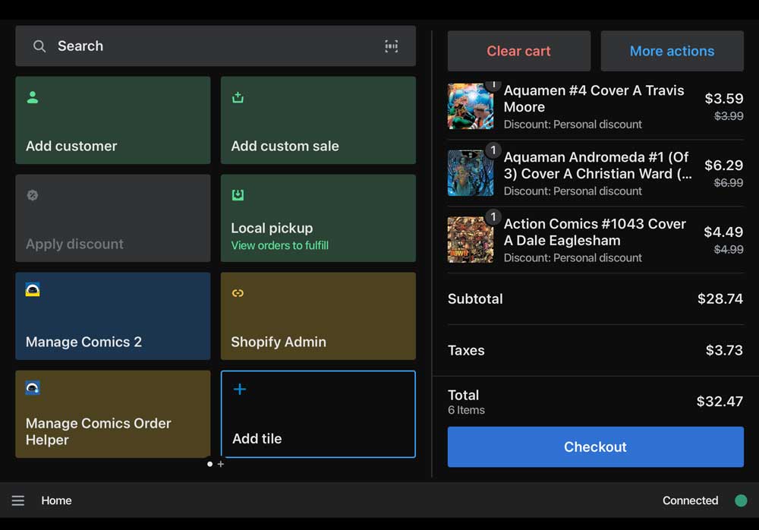Click the Aquamen #4 Cover A Travis Moore title

[594, 99]
